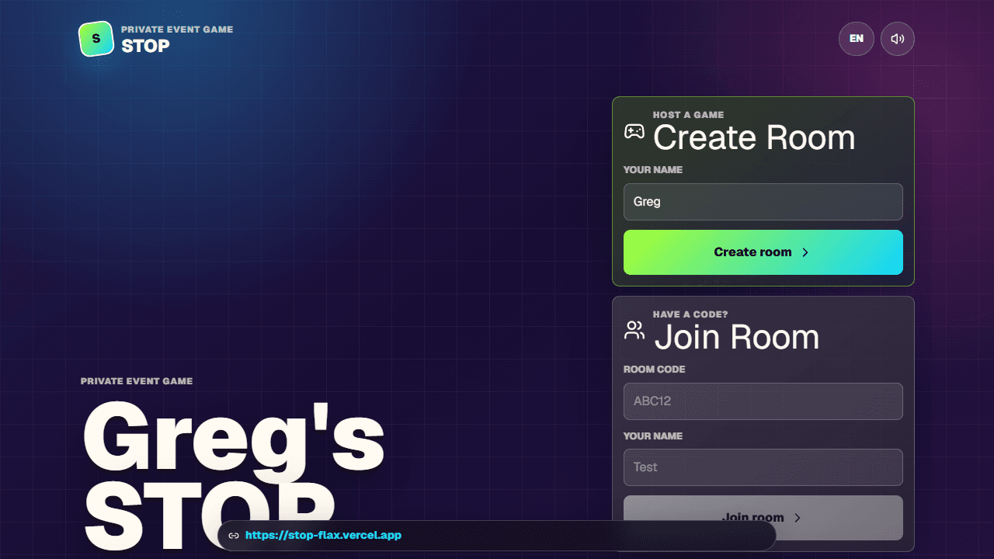The height and width of the screenshot is (559, 994).
Task: Click the Create room gradient button
Action: [763, 252]
